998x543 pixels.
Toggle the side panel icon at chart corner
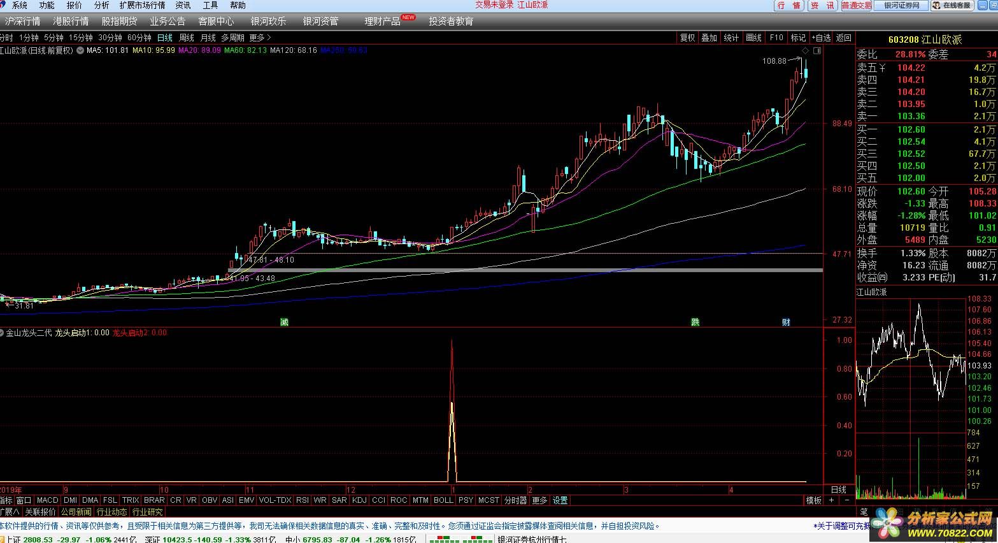[817, 50]
